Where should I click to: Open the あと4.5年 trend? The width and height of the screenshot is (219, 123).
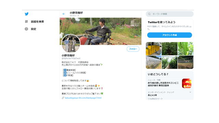point(152,95)
